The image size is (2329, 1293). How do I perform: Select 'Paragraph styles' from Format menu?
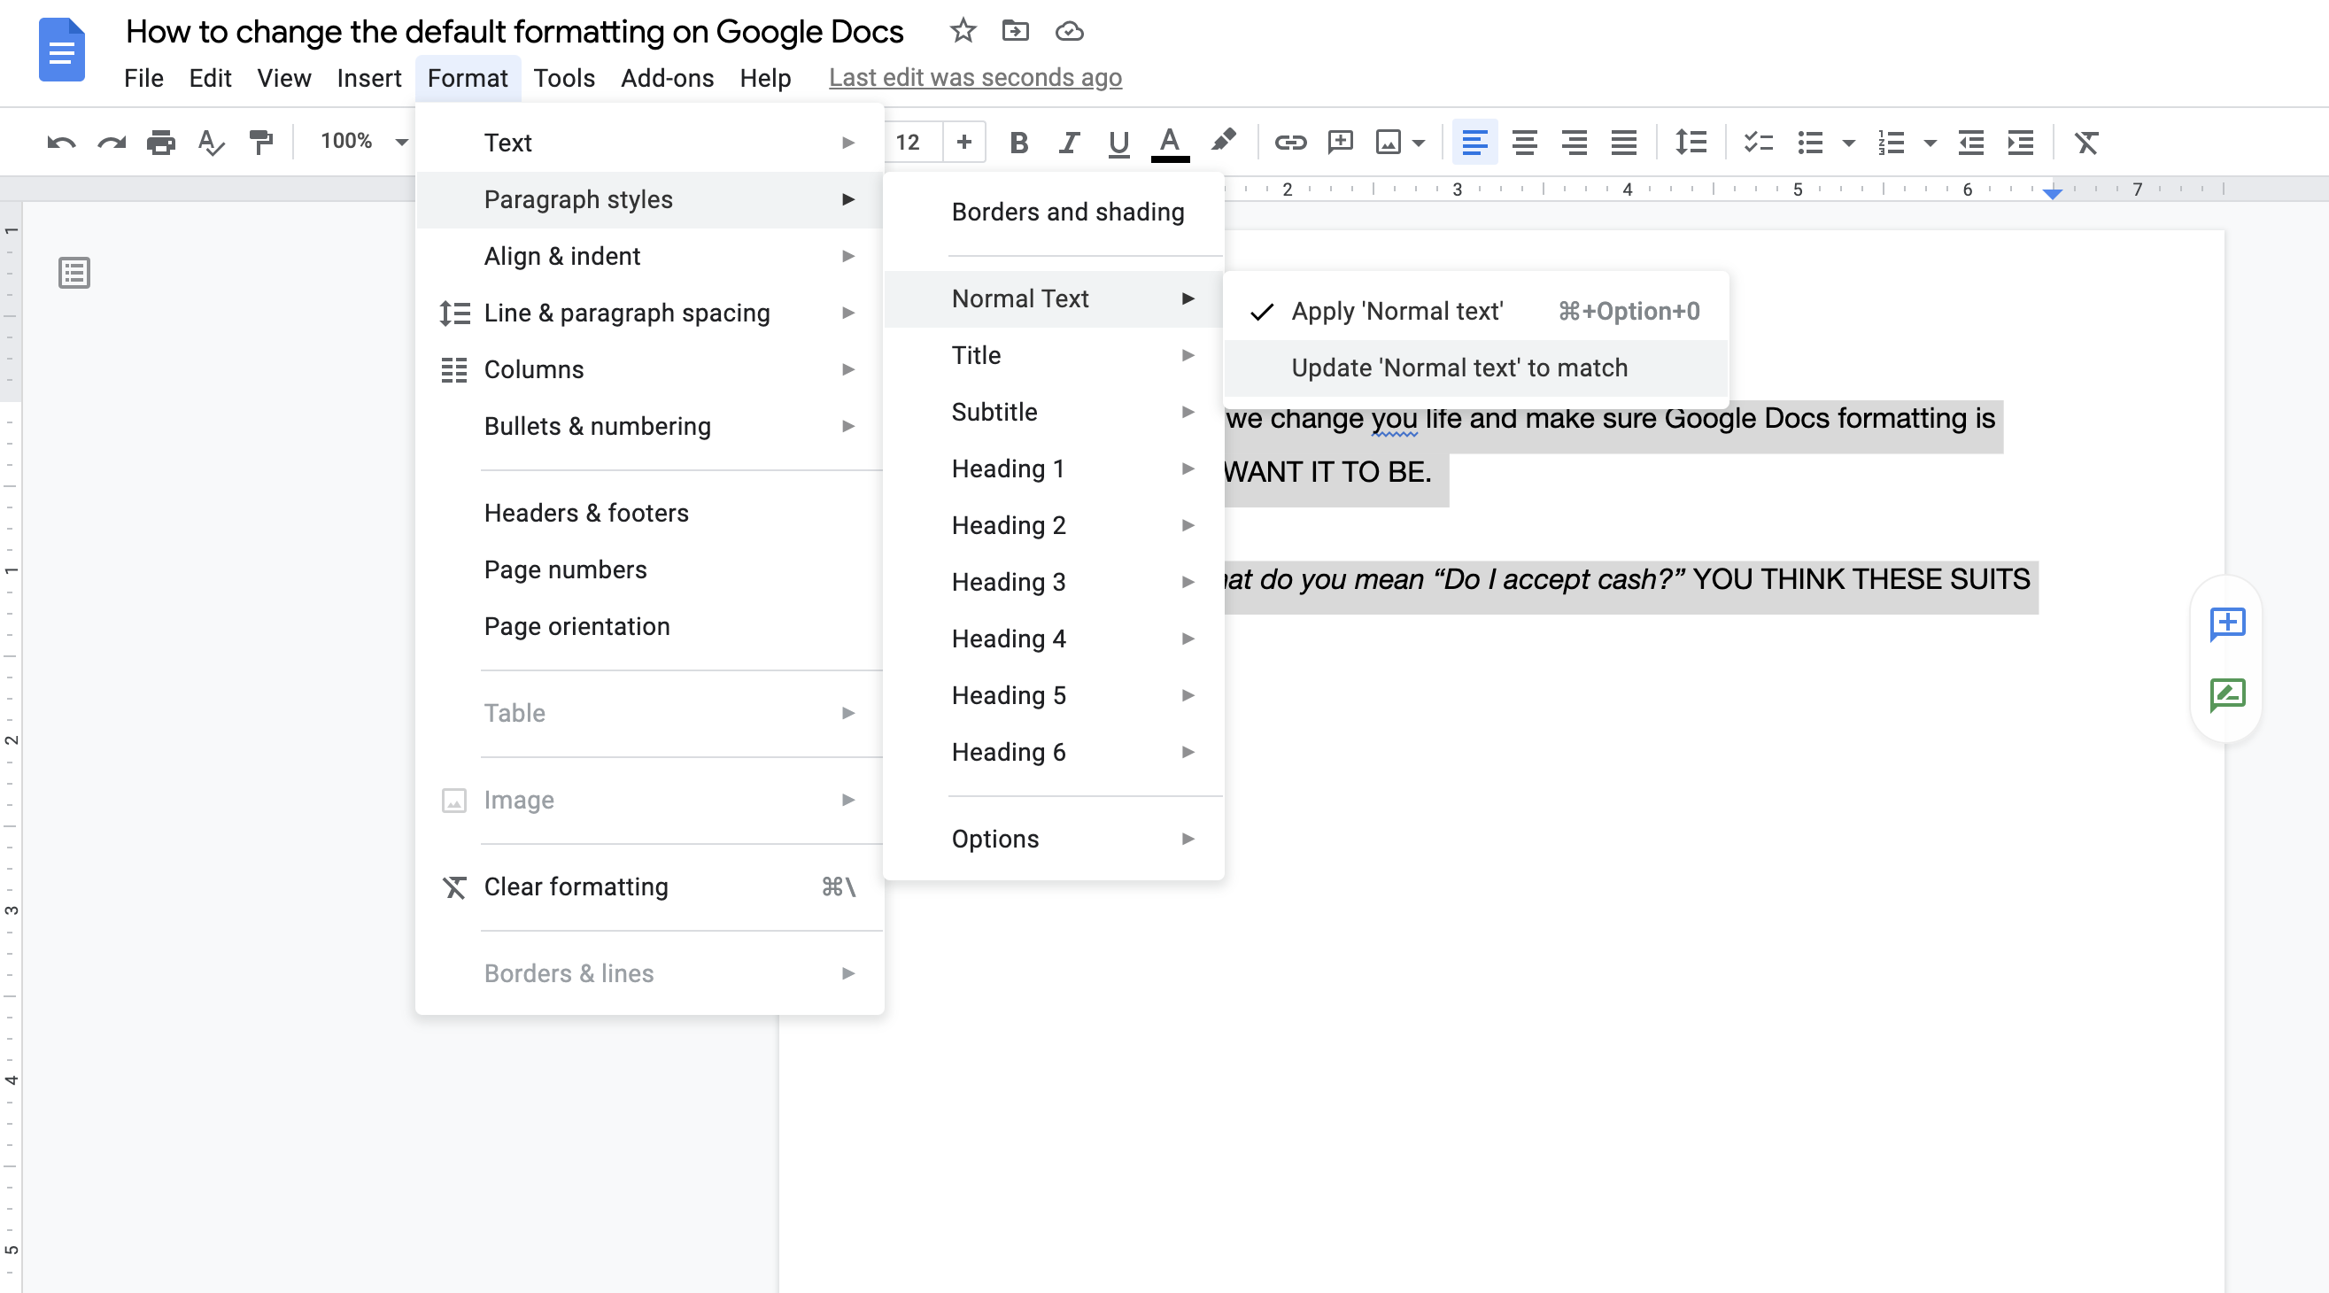coord(579,197)
